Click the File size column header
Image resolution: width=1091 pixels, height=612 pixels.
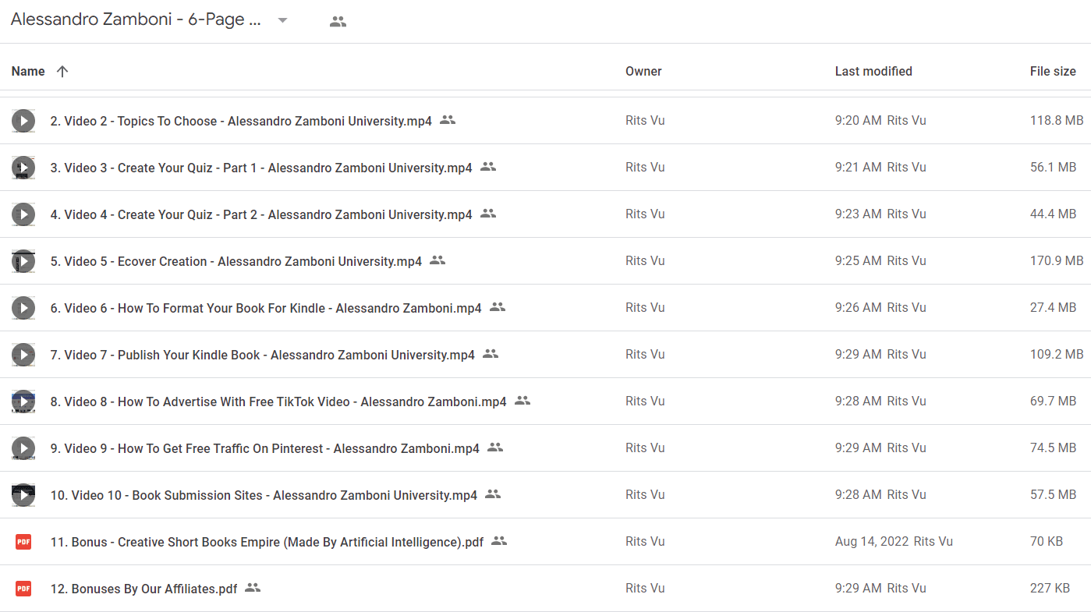click(1053, 71)
